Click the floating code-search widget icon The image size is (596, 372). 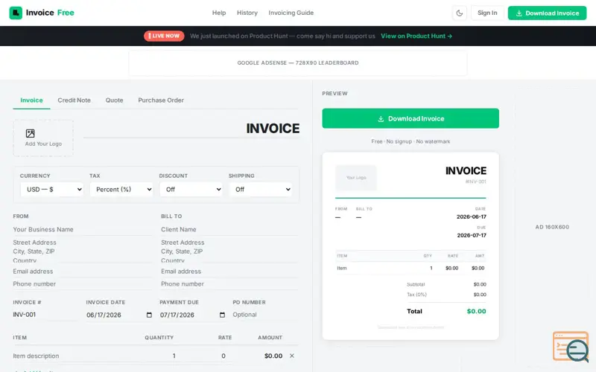(571, 347)
